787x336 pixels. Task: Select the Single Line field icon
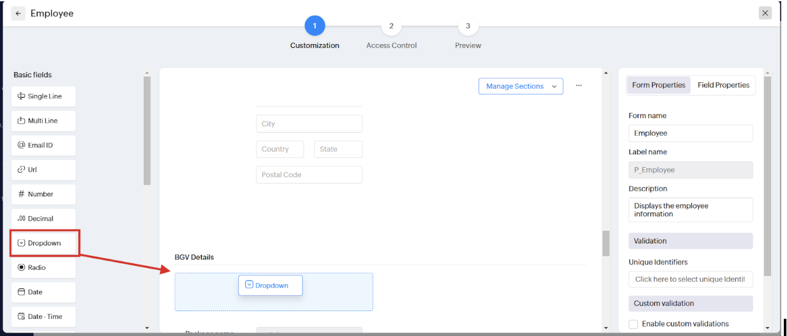21,96
